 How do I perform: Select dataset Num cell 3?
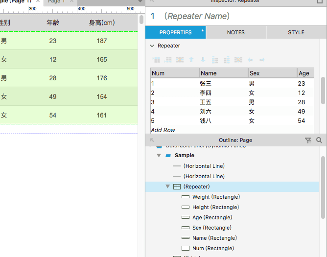coord(153,102)
